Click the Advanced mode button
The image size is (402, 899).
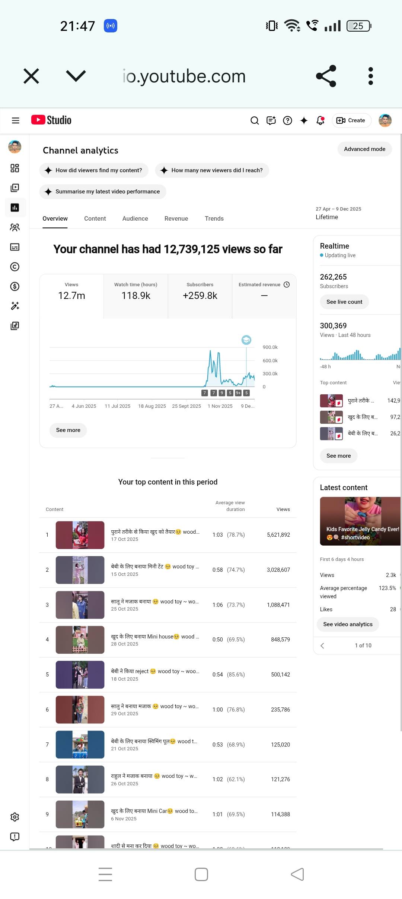point(364,149)
